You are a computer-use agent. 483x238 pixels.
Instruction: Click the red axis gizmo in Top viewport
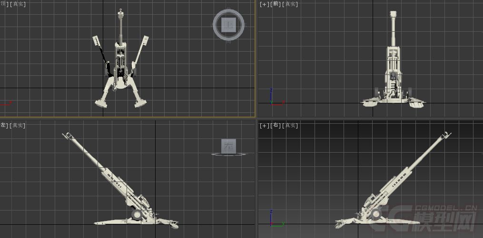coord(6,103)
